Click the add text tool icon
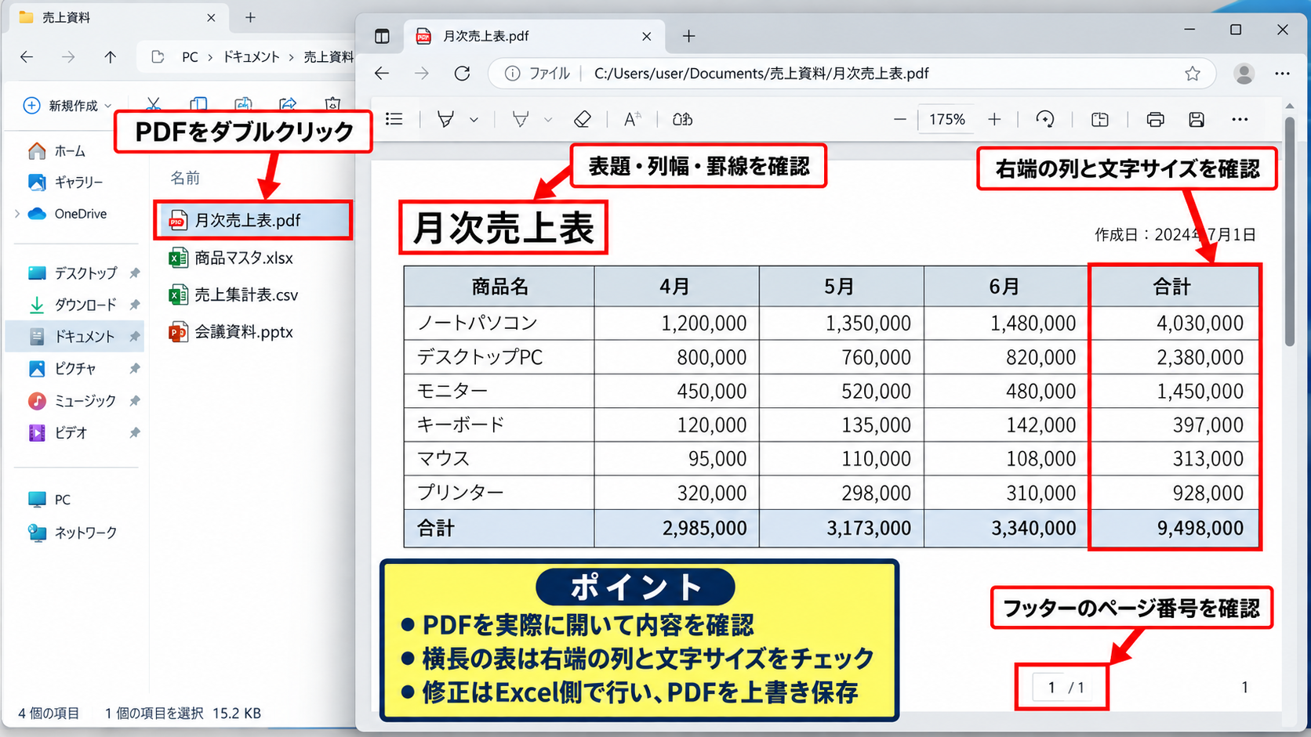 click(632, 119)
